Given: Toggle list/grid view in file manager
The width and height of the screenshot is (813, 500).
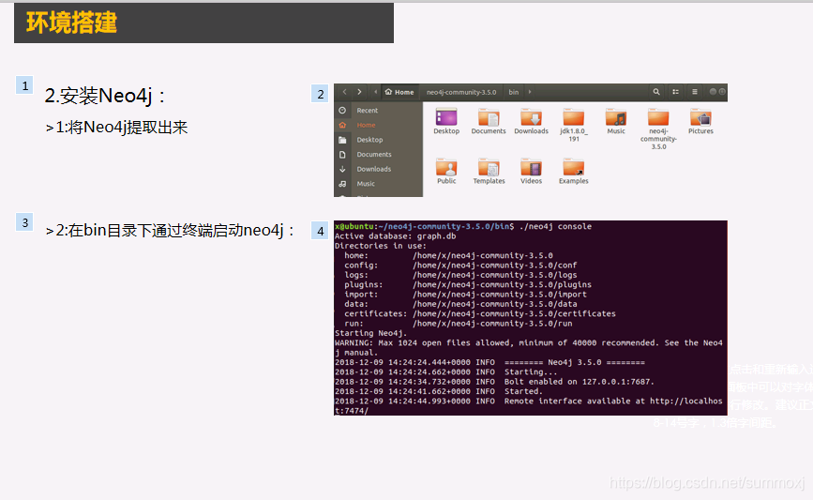Looking at the screenshot, I should click(x=675, y=92).
